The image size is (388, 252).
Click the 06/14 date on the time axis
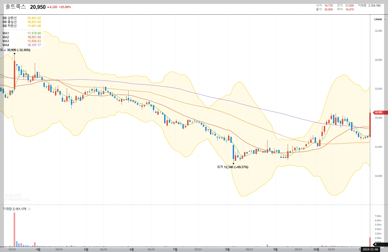coord(151,250)
